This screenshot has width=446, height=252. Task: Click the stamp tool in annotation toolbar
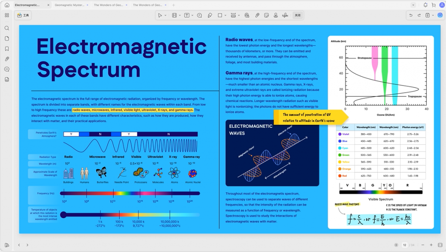275,15
